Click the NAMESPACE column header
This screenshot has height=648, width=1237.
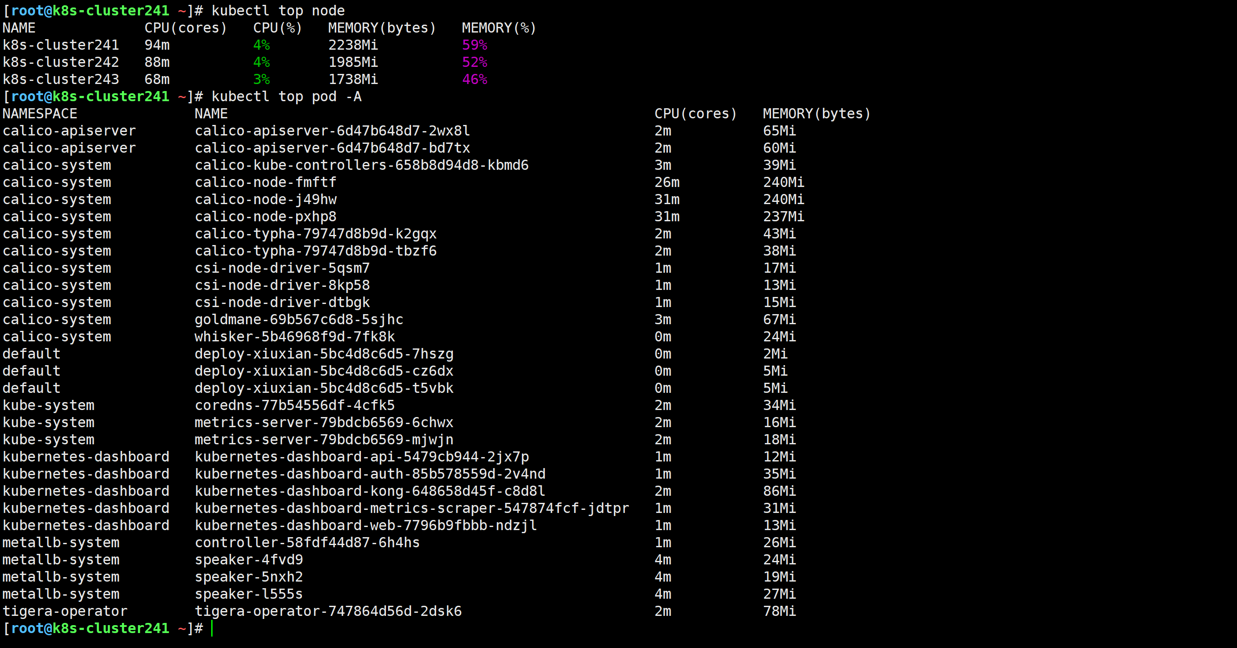coord(40,114)
